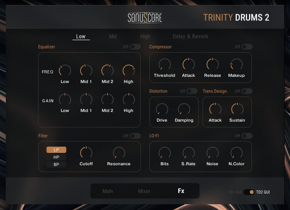Image resolution: width=290 pixels, height=210 pixels.
Task: Select the Fx page tab
Action: pos(181,191)
